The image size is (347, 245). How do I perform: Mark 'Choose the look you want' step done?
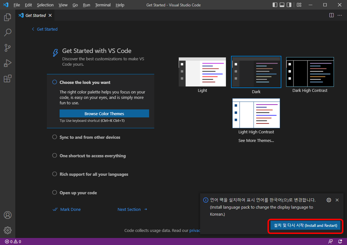[x=54, y=82]
